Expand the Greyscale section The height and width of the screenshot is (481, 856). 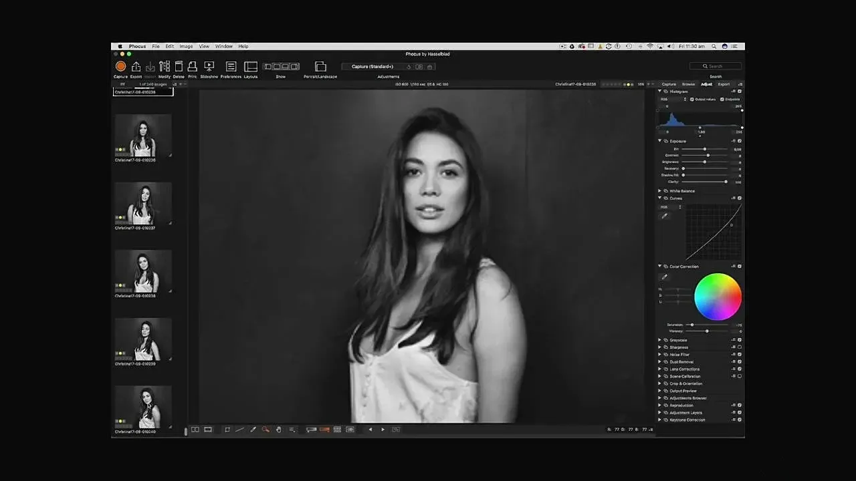tap(660, 340)
